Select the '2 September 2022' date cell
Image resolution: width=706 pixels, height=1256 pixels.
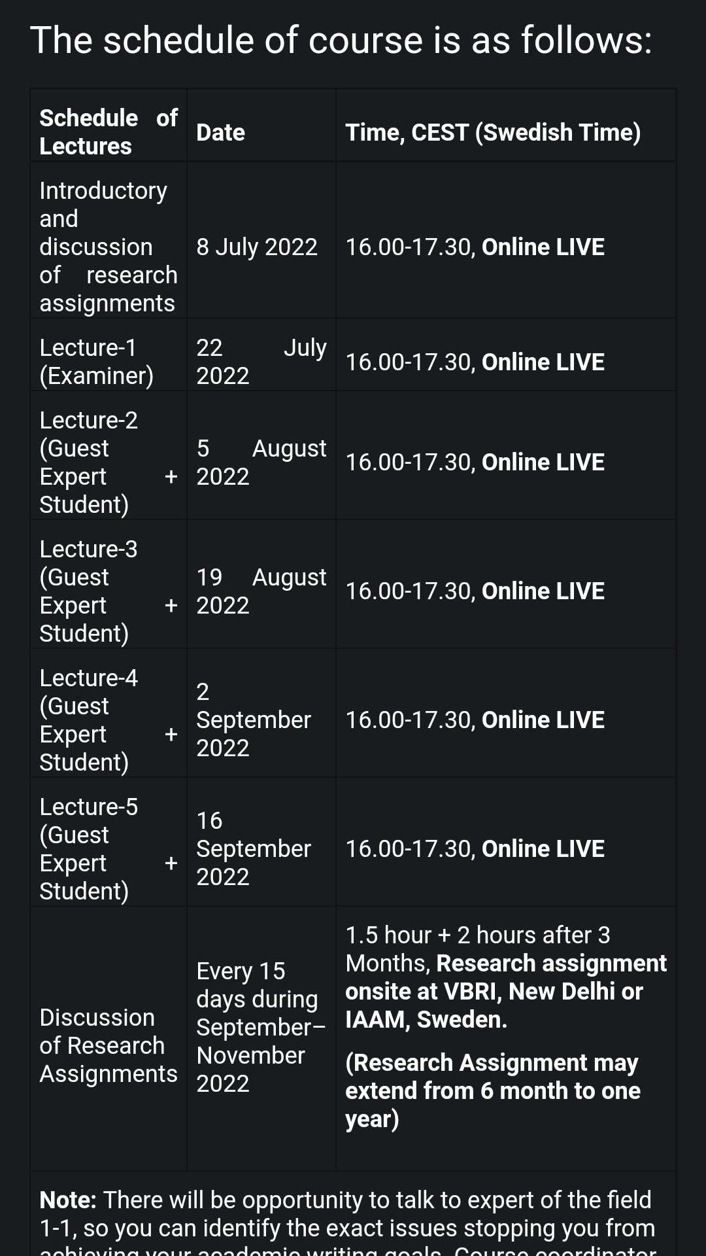point(254,720)
